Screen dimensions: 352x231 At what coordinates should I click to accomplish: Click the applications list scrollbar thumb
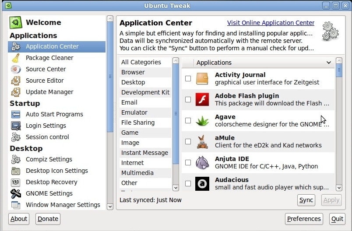coord(339,70)
